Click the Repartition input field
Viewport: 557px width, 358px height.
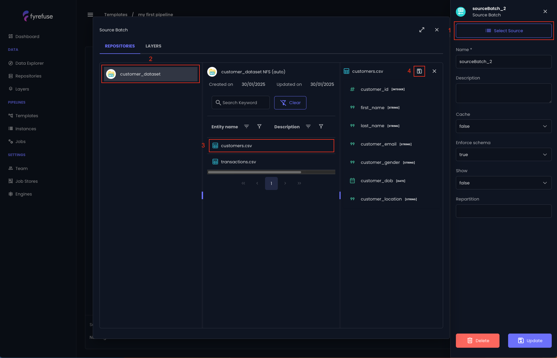(x=504, y=211)
